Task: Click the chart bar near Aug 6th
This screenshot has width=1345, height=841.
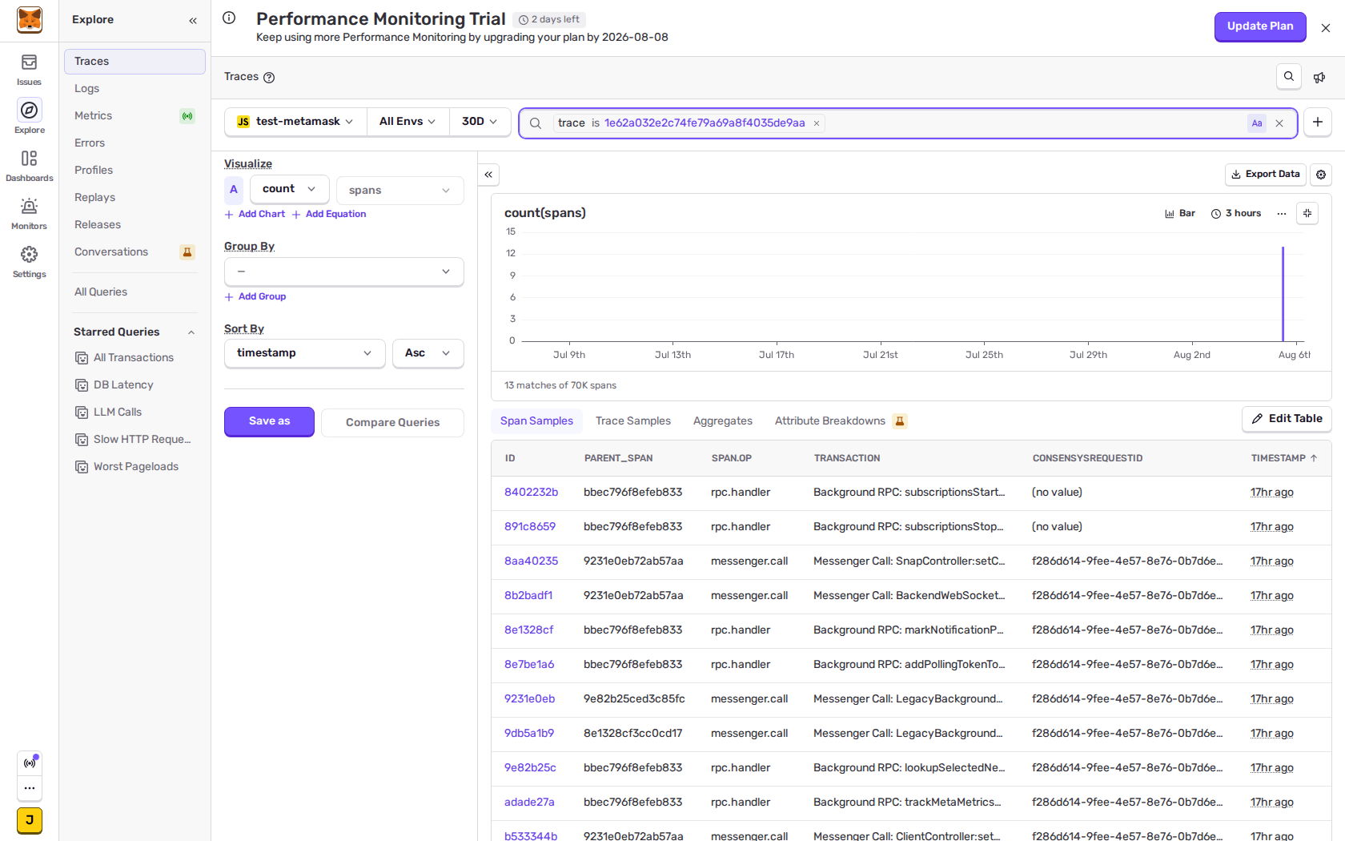Action: [x=1283, y=294]
